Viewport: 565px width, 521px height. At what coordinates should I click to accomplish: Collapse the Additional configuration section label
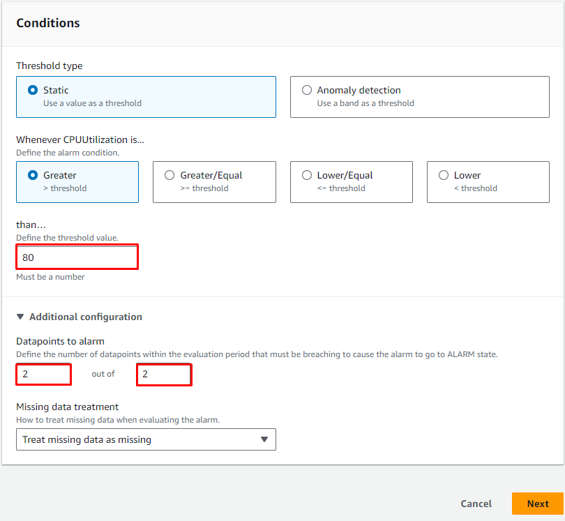point(85,317)
